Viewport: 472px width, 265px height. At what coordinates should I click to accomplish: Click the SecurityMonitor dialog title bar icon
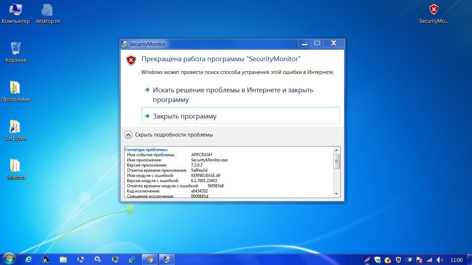(x=124, y=44)
